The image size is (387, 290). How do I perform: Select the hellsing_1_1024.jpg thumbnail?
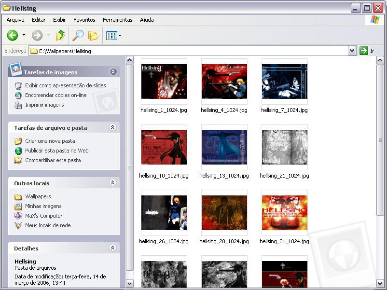click(164, 82)
